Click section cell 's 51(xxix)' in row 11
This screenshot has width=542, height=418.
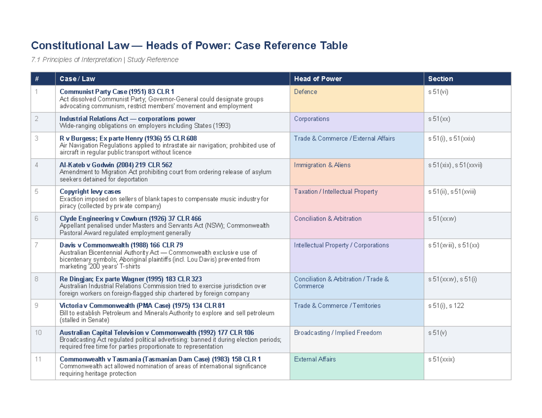coord(467,366)
